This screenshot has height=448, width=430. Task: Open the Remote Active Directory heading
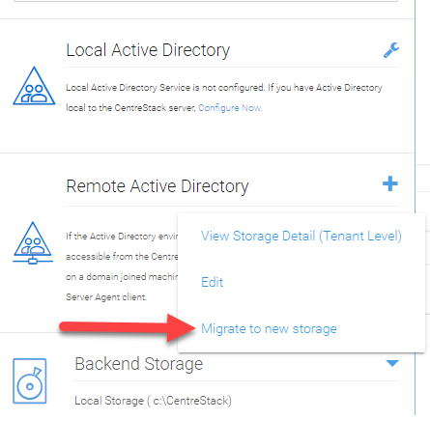click(x=158, y=186)
